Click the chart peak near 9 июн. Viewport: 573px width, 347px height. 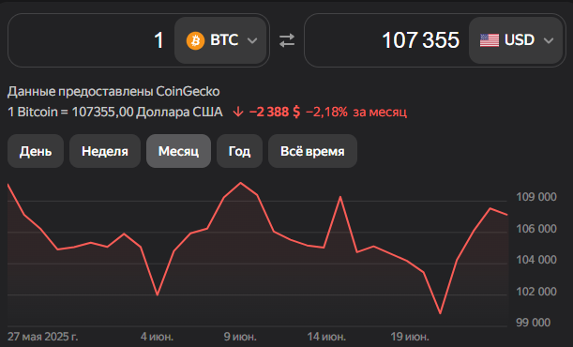240,183
